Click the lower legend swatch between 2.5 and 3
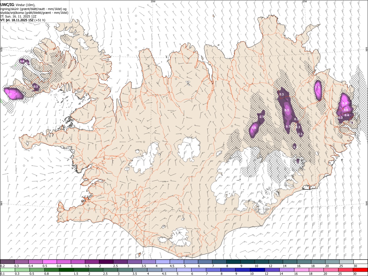Image resolution: width=368 pixels, height=276 pixels. click(111, 270)
